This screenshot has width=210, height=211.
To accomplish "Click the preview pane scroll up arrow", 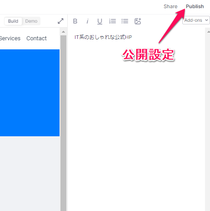I will [x=63, y=32].
